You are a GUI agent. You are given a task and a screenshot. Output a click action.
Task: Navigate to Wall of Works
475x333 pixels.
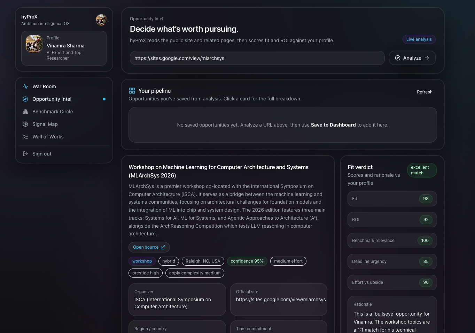[64, 137]
